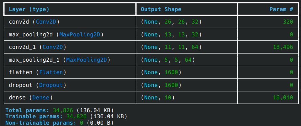Select the conv2d (Conv2D) layer row

pyautogui.click(x=151, y=22)
